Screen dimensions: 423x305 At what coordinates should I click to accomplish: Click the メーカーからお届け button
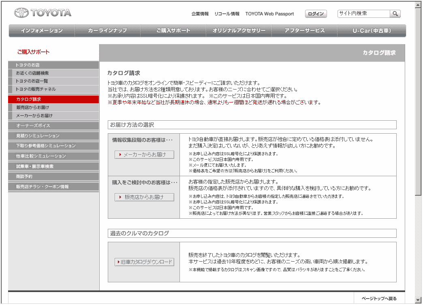(x=144, y=155)
